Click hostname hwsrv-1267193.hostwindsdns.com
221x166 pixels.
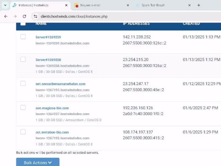coord(62,90)
